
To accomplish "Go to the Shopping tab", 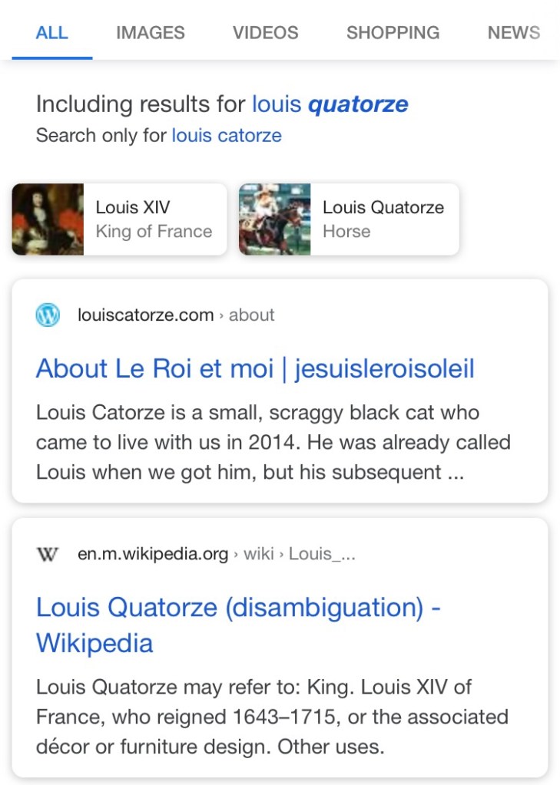I will 393,33.
